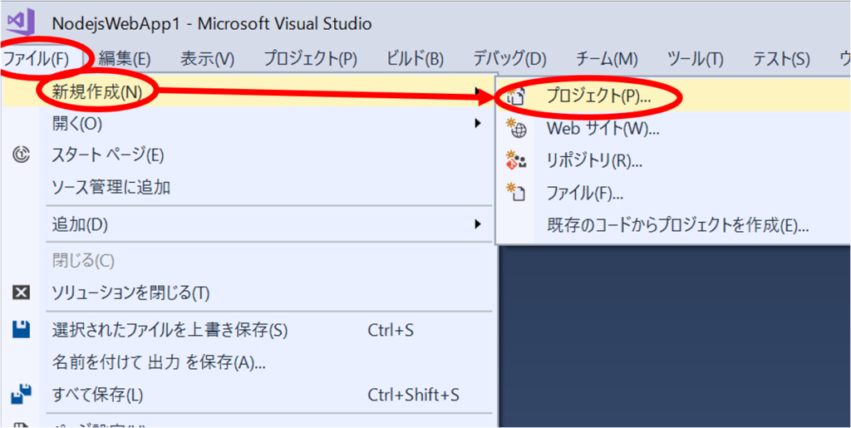Choose 閉じる(C) menu entry
Screen dimensions: 851x428
click(248, 261)
